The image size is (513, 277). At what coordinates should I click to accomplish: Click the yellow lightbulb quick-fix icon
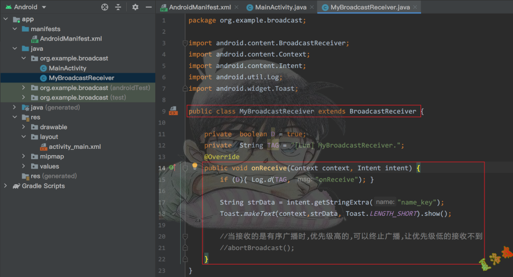point(195,167)
